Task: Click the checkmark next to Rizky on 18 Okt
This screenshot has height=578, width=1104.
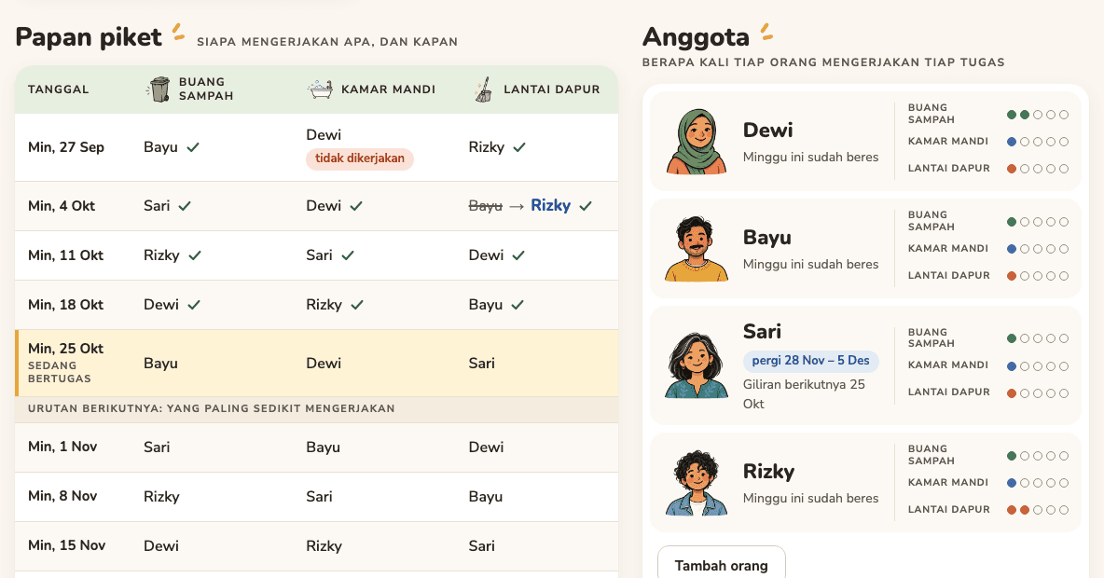Action: click(x=357, y=305)
